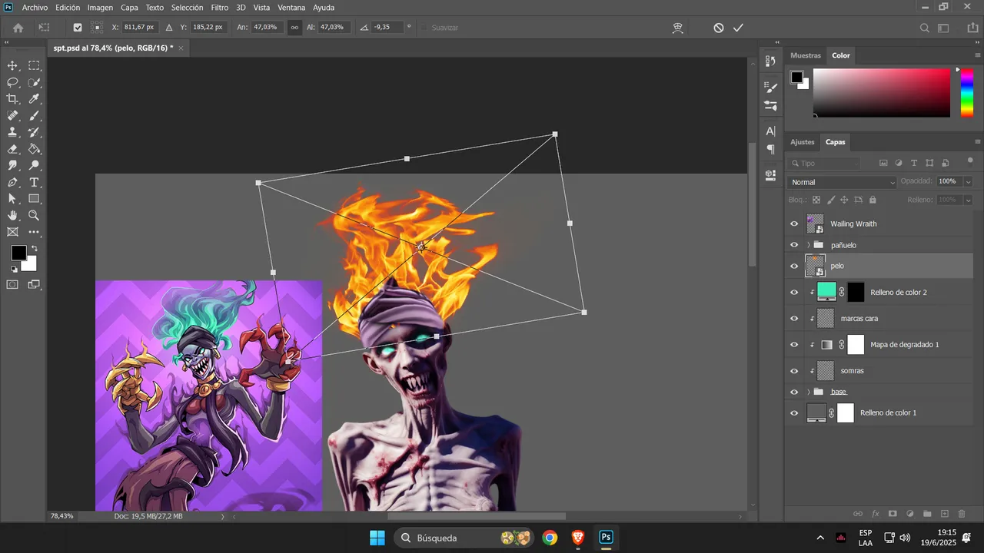Image resolution: width=984 pixels, height=553 pixels.
Task: Cancel the transform in options bar
Action: pyautogui.click(x=718, y=28)
